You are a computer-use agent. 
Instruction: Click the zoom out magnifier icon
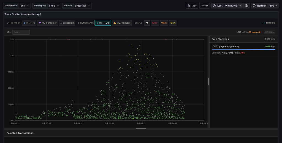click(246, 5)
